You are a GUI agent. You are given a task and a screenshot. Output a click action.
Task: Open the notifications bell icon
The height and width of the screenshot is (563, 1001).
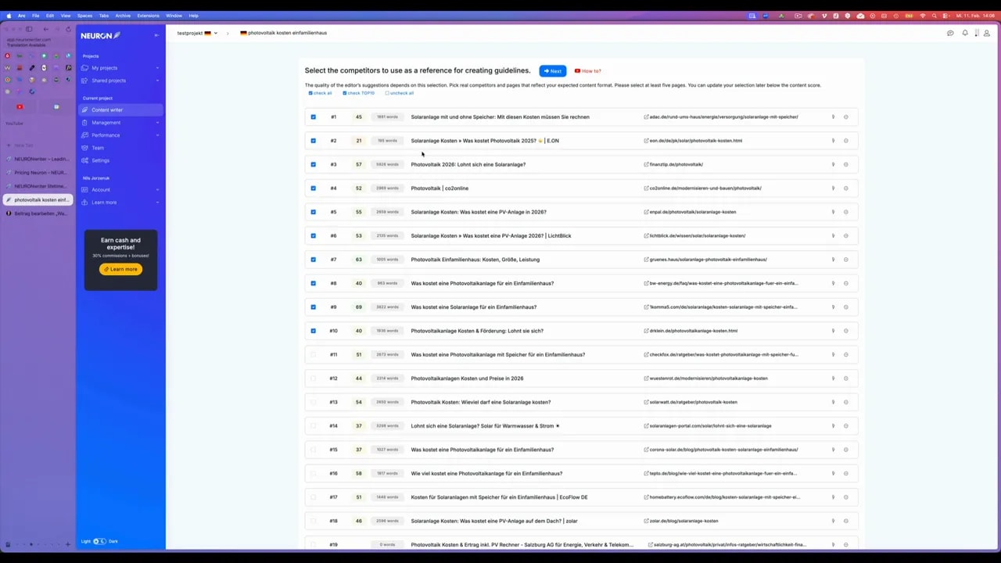tap(965, 33)
